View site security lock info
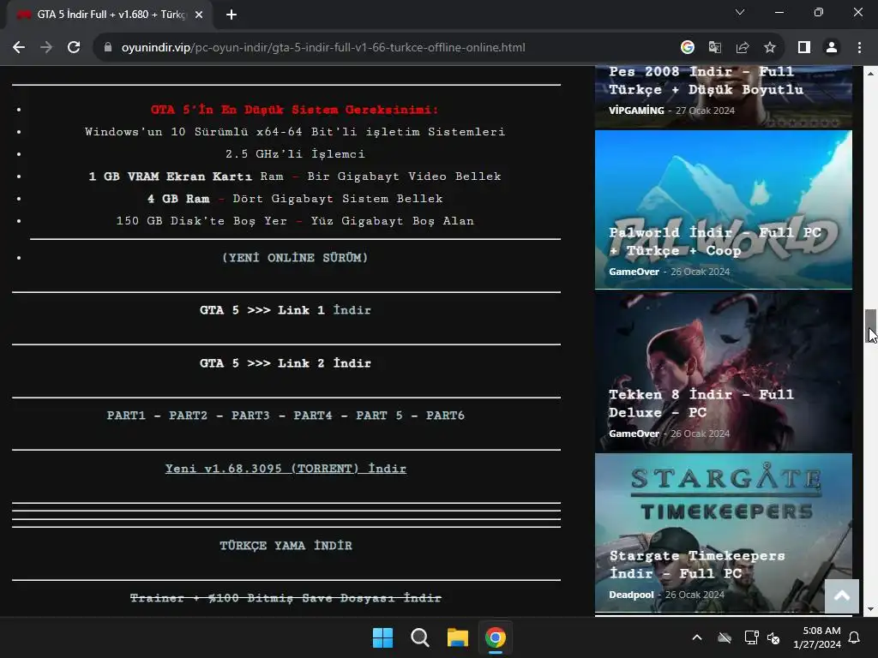The image size is (878, 658). click(108, 48)
